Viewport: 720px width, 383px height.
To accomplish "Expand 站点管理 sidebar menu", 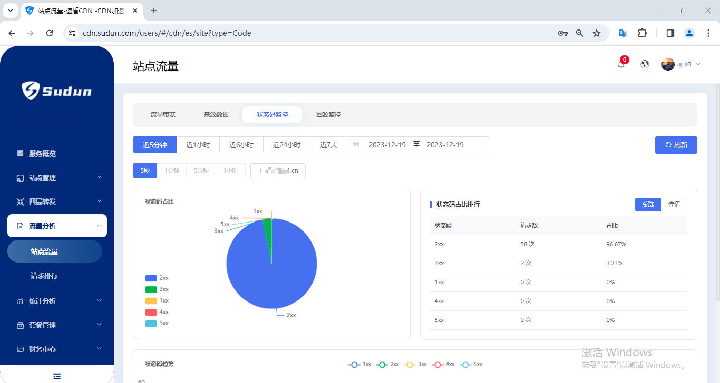I will (57, 178).
